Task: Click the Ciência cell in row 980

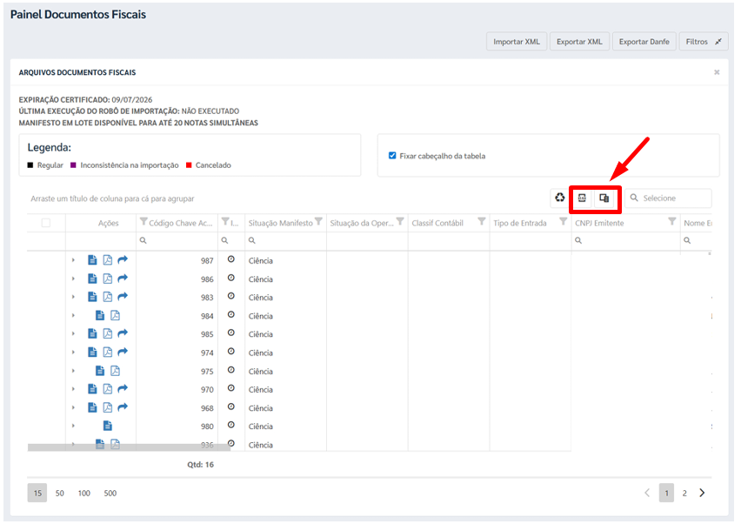Action: (261, 427)
